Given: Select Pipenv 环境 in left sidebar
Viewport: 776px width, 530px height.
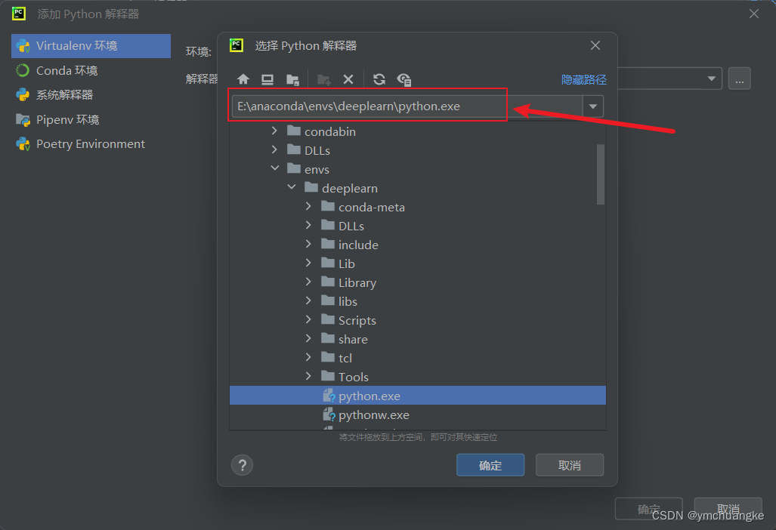Looking at the screenshot, I should click(x=67, y=119).
